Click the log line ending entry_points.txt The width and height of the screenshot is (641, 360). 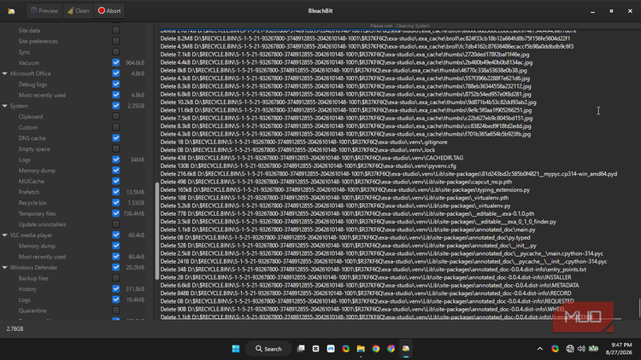(x=373, y=270)
